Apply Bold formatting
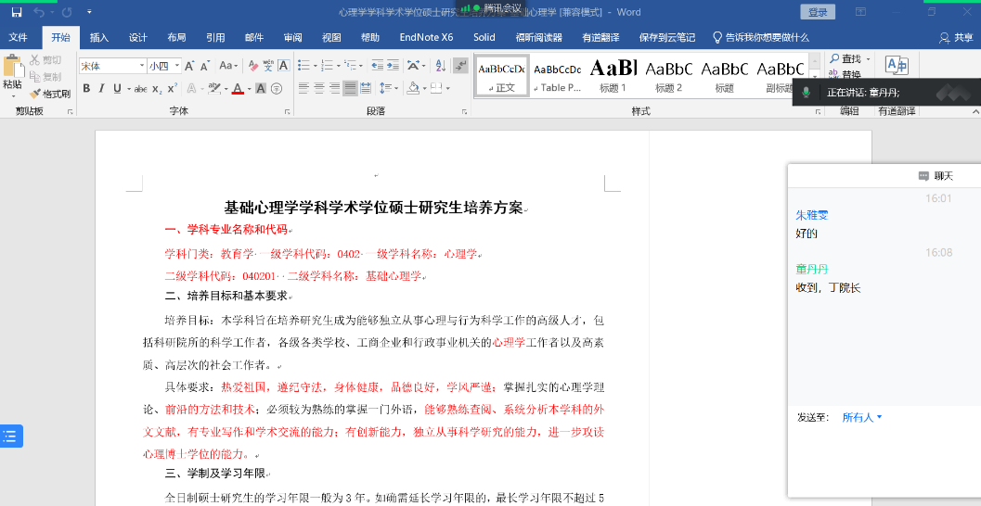Viewport: 981px width, 506px height. [x=86, y=89]
